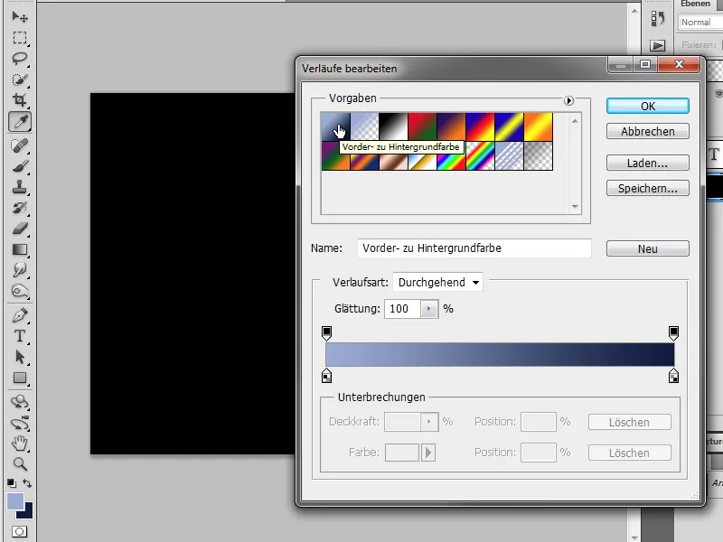Image resolution: width=723 pixels, height=542 pixels.
Task: Select the Lasso tool
Action: (19, 59)
